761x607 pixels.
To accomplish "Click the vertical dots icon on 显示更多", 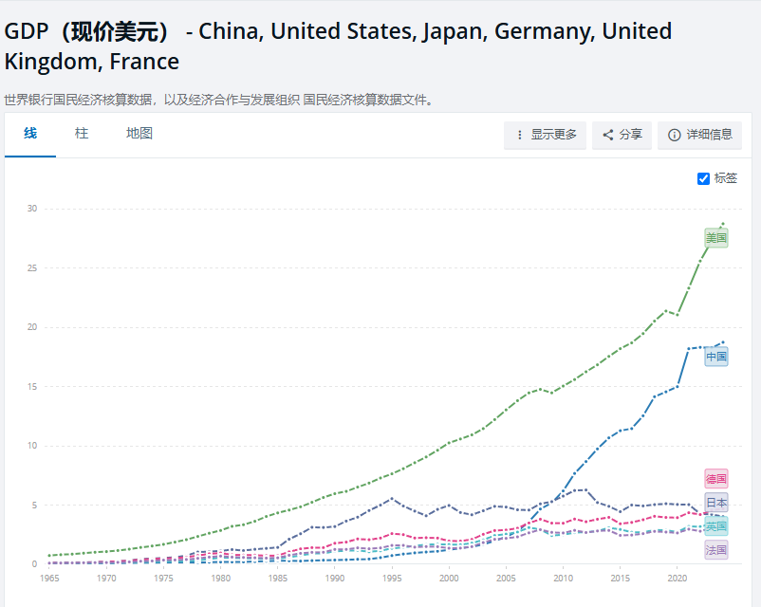I will click(x=517, y=136).
